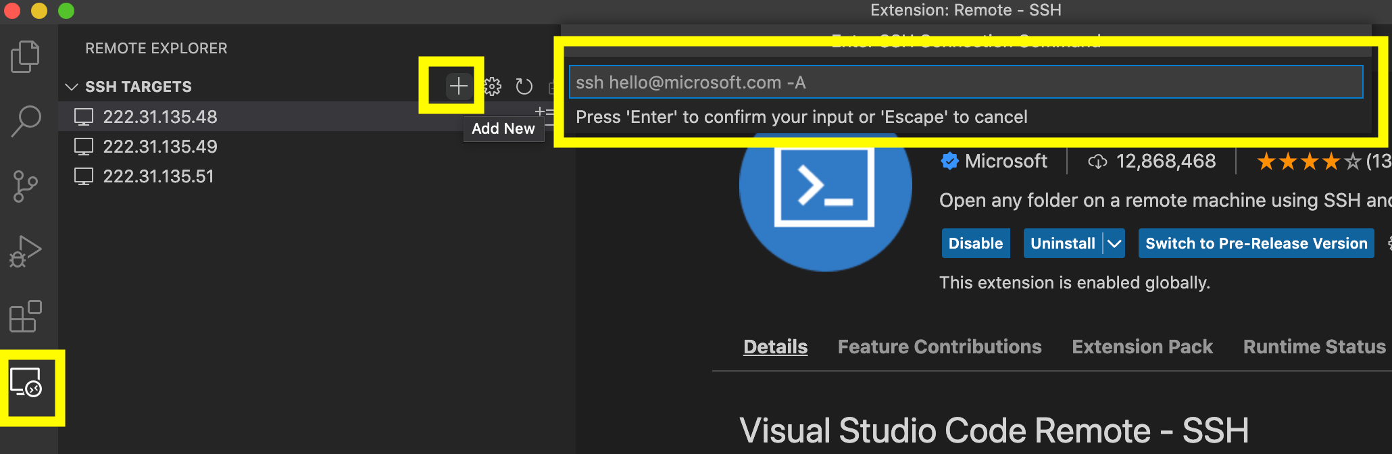Open SSH config via gear icon

coord(493,86)
